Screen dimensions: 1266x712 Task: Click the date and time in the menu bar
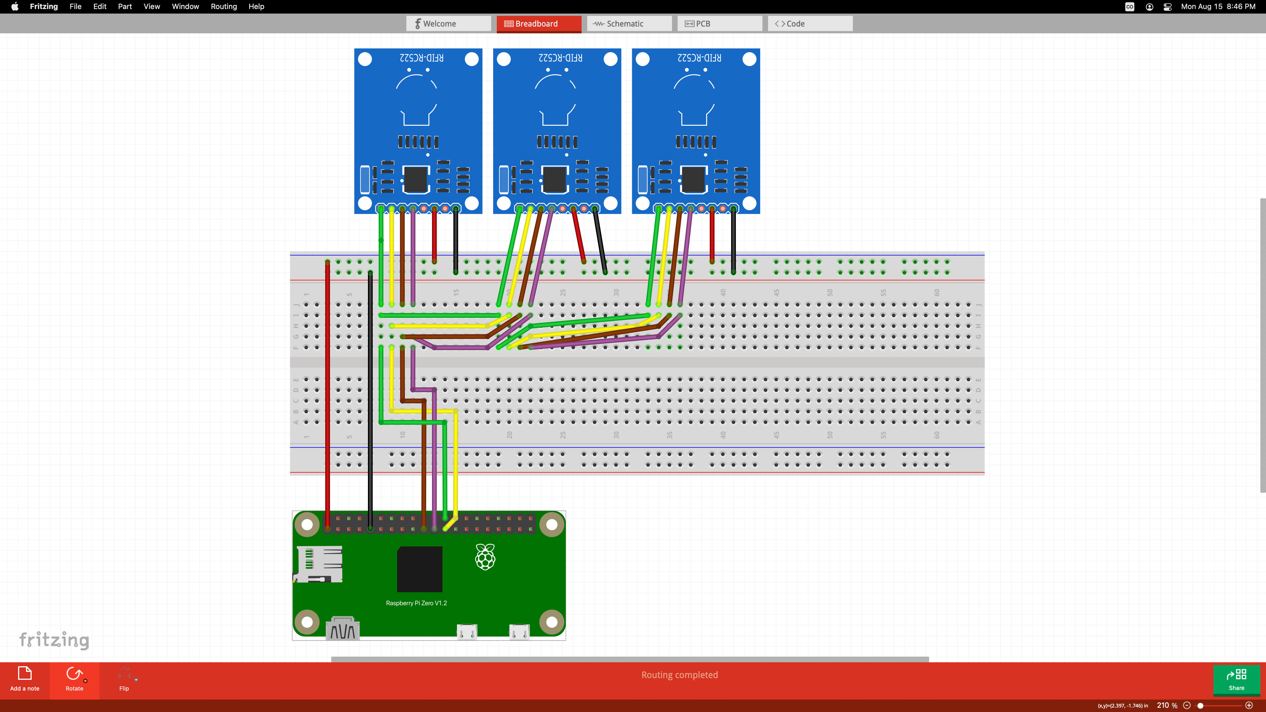[x=1218, y=6]
